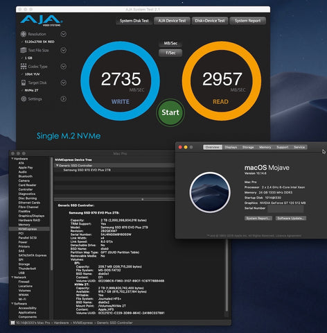Screen dimensions: 327x333
Task: Select MB/Sec units toggle
Action: point(170,43)
